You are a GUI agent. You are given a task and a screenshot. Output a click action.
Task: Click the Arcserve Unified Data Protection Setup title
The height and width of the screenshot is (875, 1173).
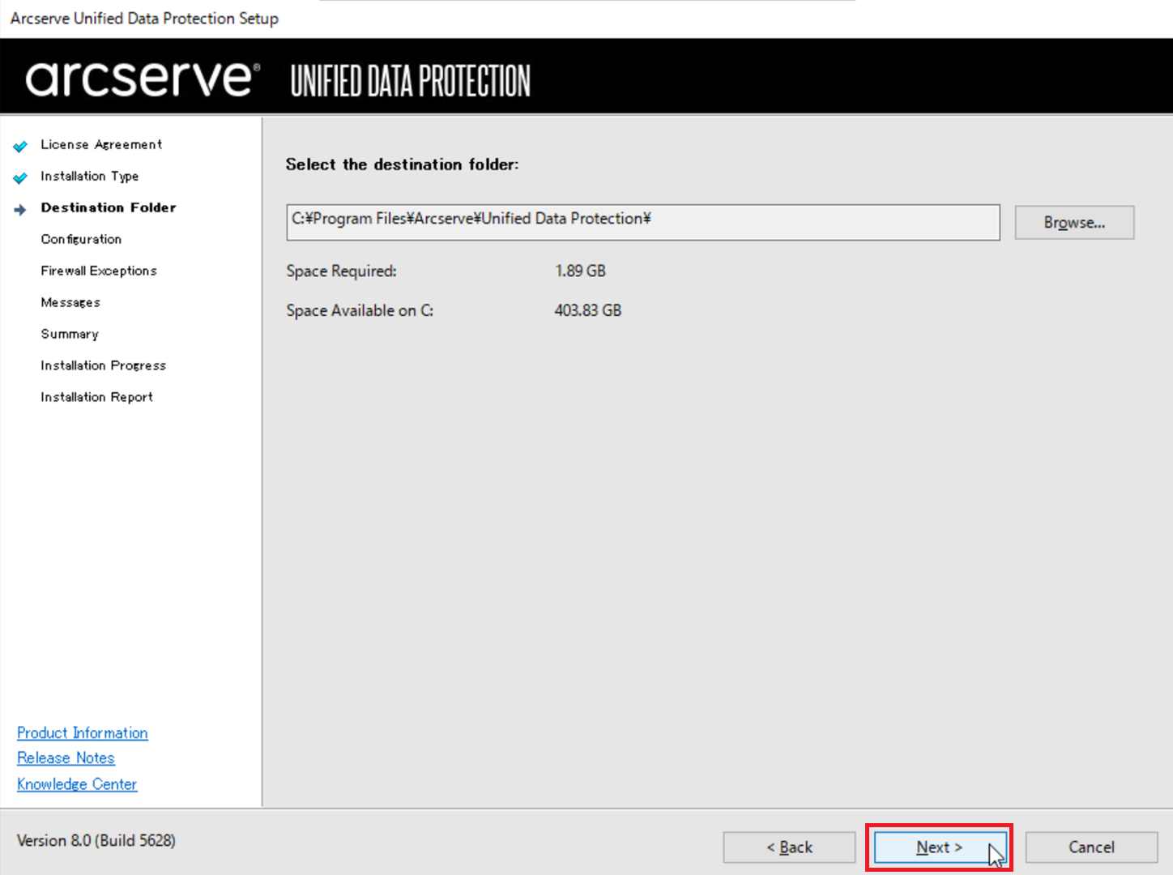(x=144, y=18)
